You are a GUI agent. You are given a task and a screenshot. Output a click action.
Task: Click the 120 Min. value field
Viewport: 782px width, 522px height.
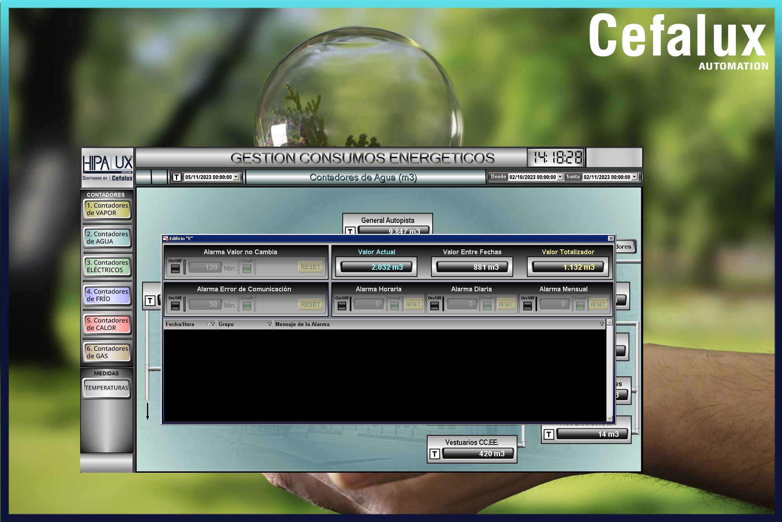[205, 267]
